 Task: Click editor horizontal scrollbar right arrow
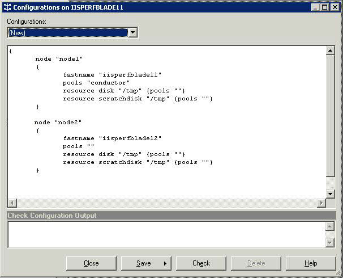pos(321,203)
